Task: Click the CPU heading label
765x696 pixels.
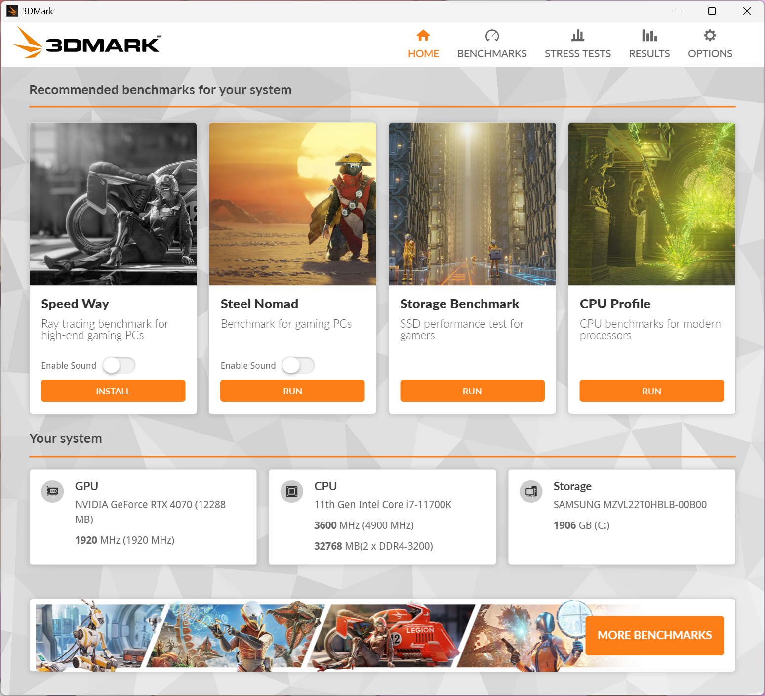Action: [325, 486]
